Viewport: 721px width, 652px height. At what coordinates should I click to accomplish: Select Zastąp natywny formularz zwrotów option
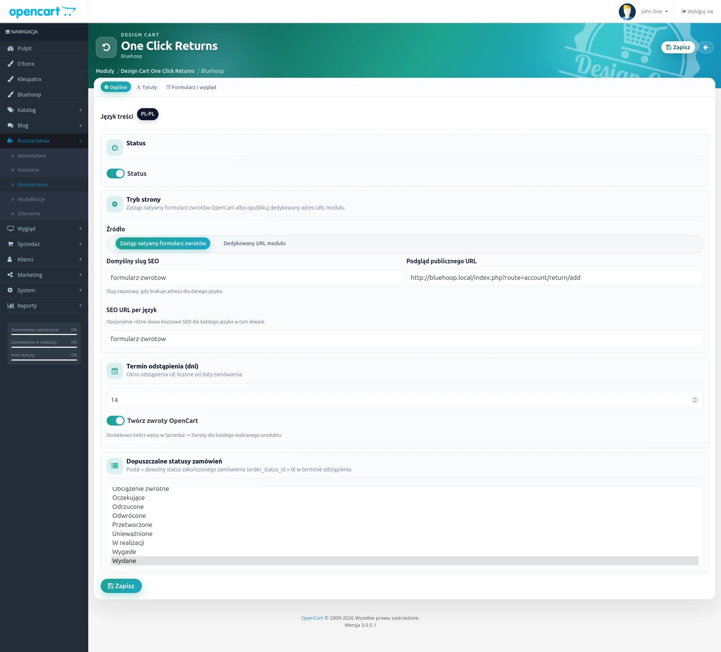[x=163, y=243]
